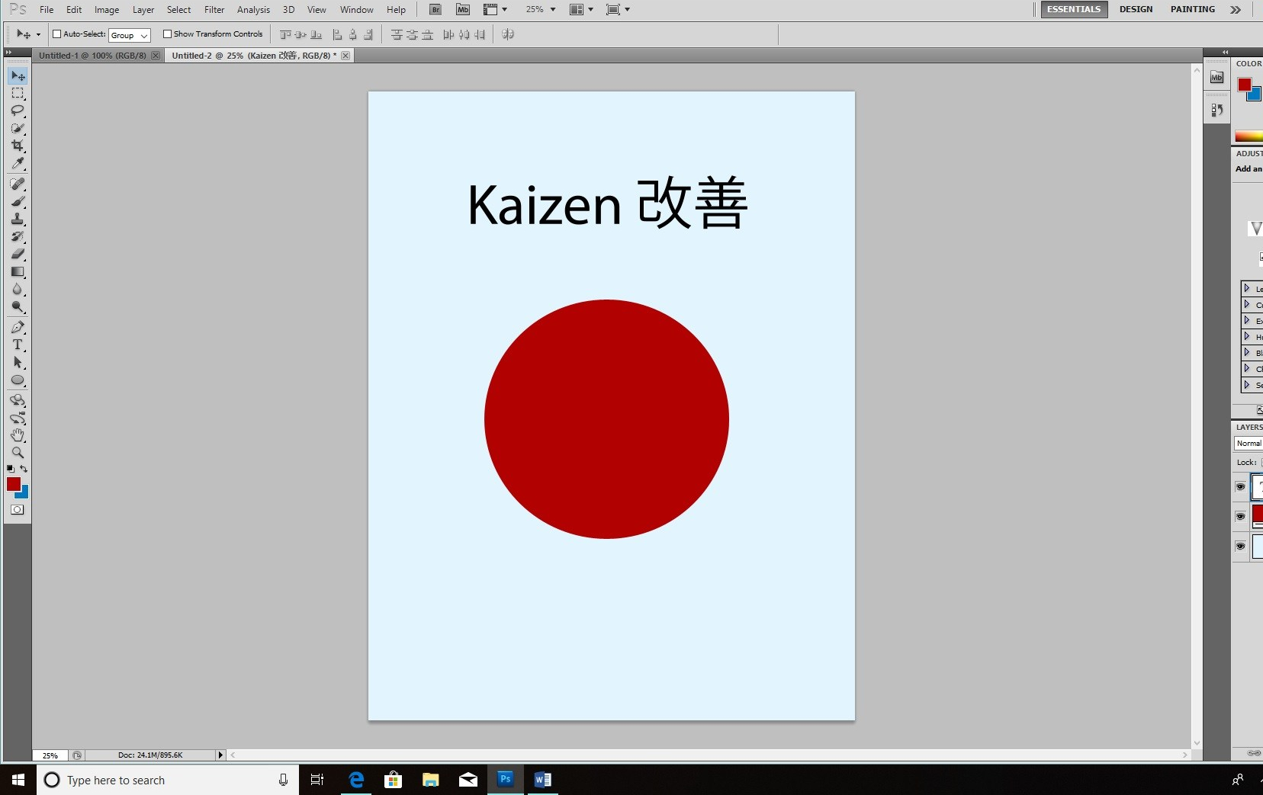Open the Filter menu
The image size is (1263, 795).
pos(214,10)
